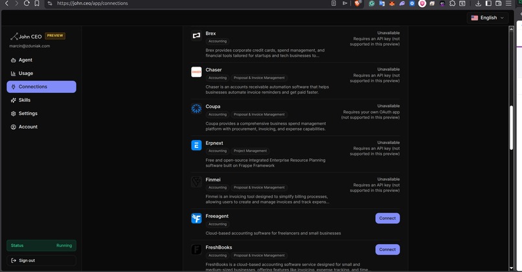The height and width of the screenshot is (272, 522).
Task: Click the Coupa connection name
Action: point(213,107)
